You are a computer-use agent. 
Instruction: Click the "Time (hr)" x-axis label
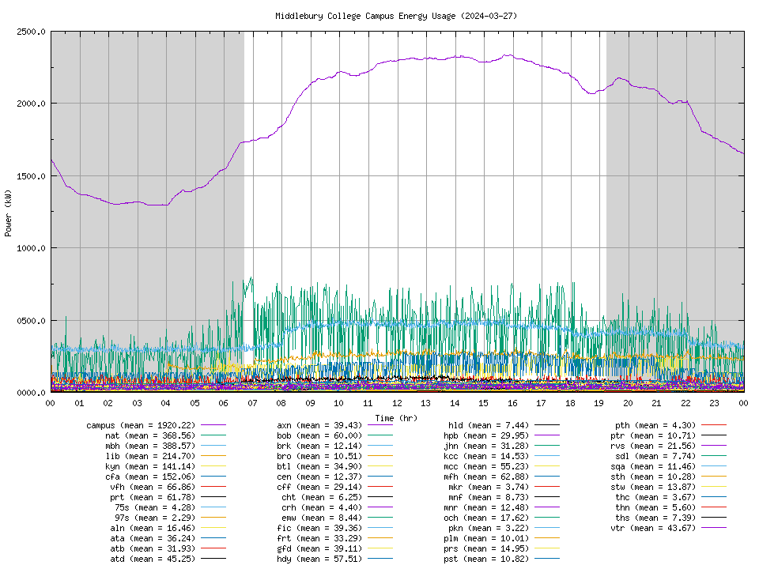[396, 418]
